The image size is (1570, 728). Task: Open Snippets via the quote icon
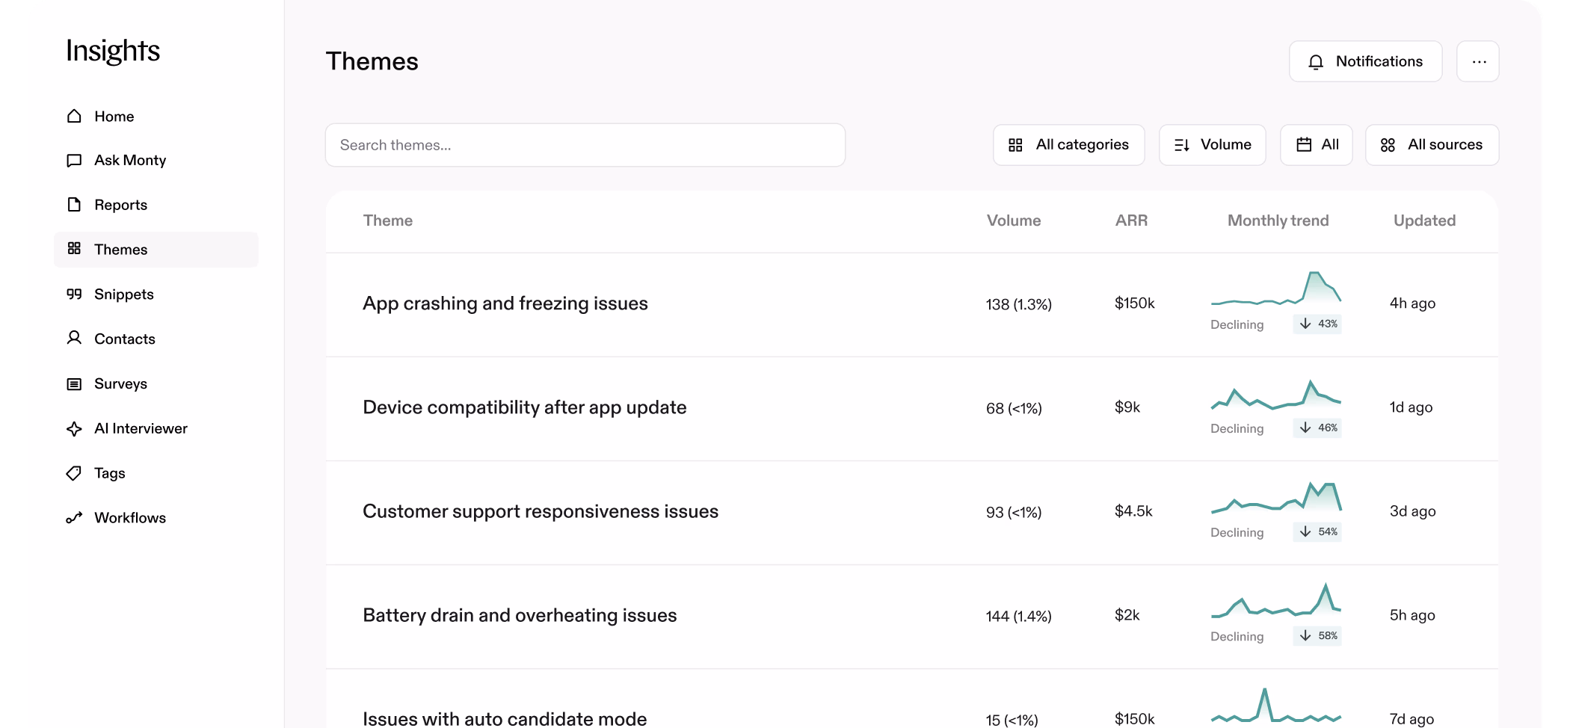(x=74, y=294)
